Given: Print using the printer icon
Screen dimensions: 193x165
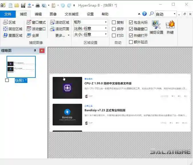Looking at the screenshot, I should click(x=38, y=5).
